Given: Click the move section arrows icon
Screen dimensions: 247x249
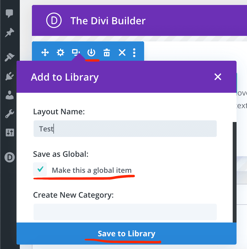Looking at the screenshot, I should (45, 52).
